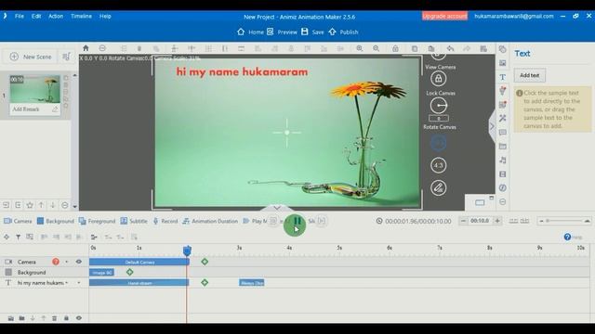The image size is (595, 334).
Task: Open the File menu
Action: [x=20, y=17]
